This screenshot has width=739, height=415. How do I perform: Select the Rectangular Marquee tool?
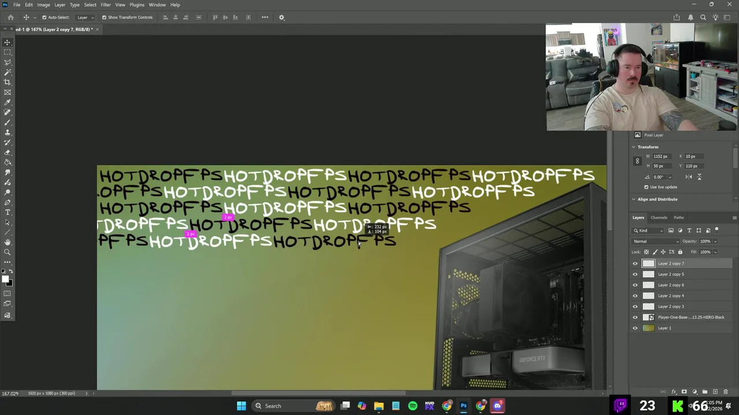point(8,52)
